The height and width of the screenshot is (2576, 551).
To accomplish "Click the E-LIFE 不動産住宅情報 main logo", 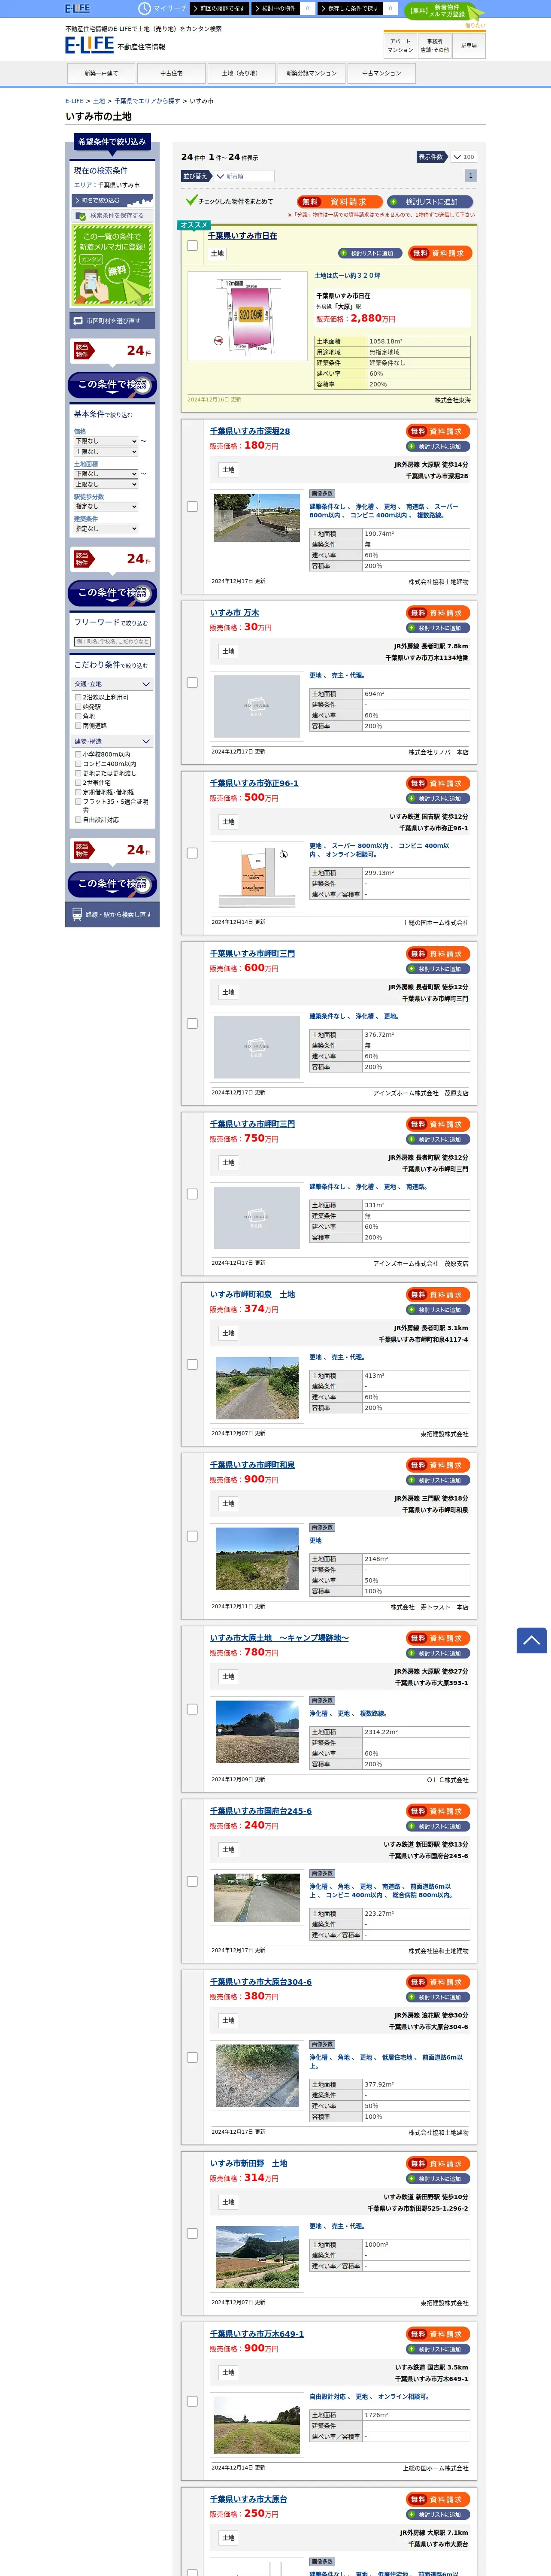I will click(115, 45).
